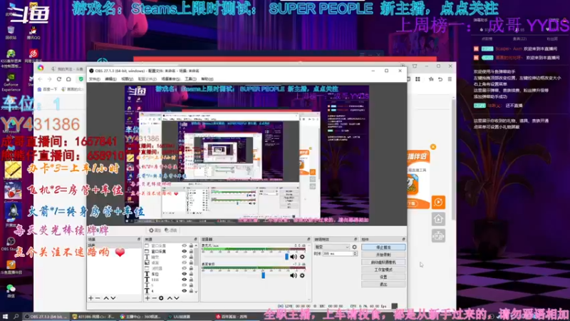Lock the 浏览器 source
The height and width of the screenshot is (321, 570).
click(191, 268)
